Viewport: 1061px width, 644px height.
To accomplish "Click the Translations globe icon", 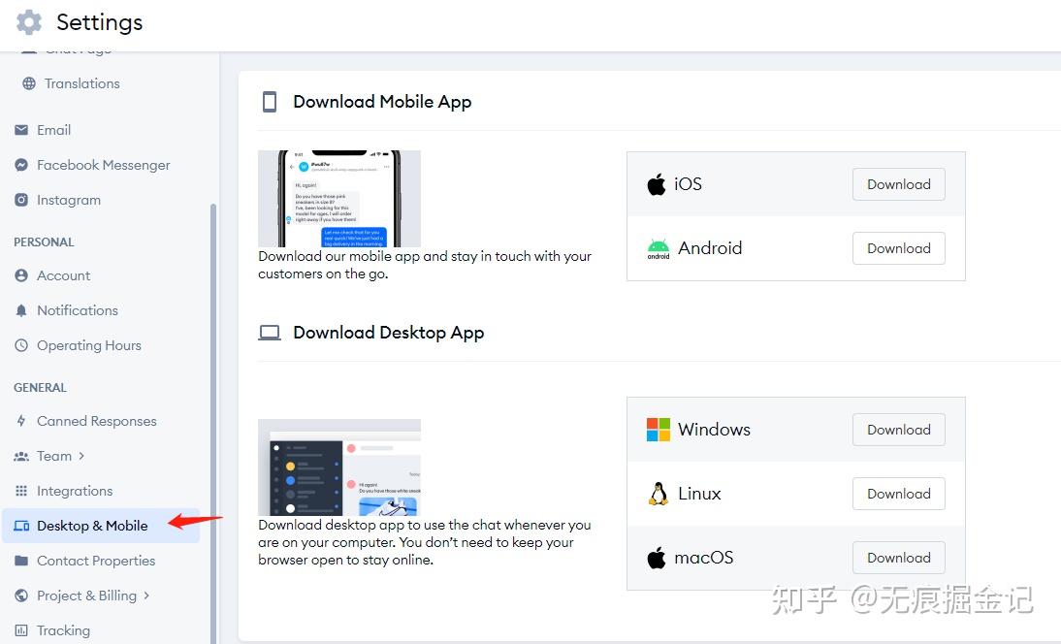I will pyautogui.click(x=29, y=83).
